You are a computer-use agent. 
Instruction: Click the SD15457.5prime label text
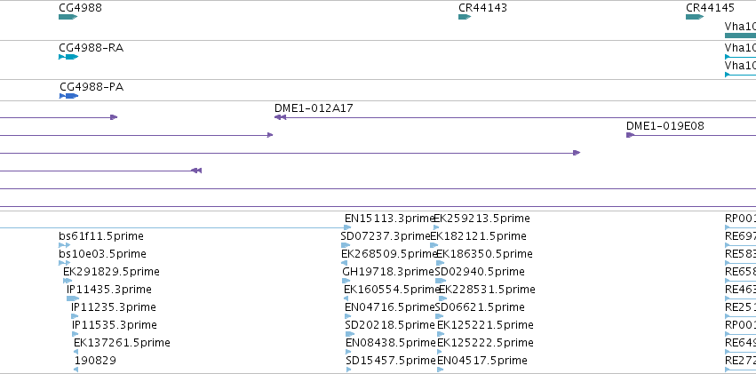coord(391,361)
